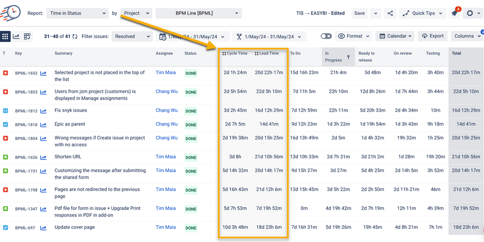Viewport: 484px width, 242px height.
Task: Open chart icon for BPML-1731
Action: 43,171
